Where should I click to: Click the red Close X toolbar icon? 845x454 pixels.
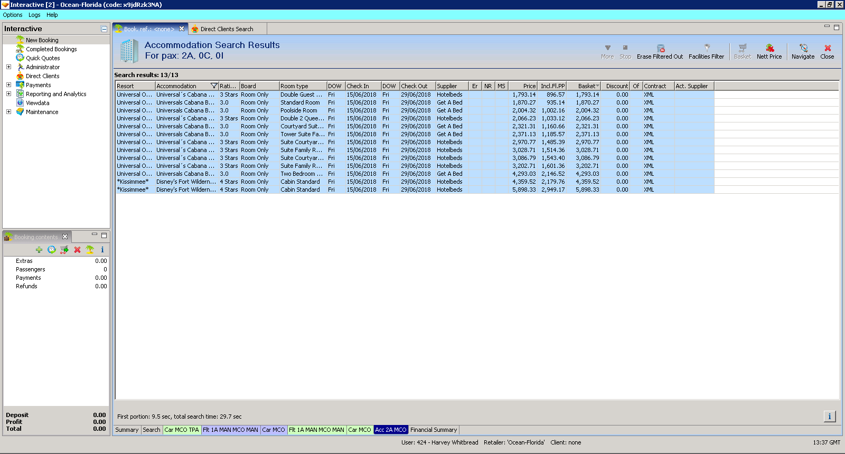point(828,48)
